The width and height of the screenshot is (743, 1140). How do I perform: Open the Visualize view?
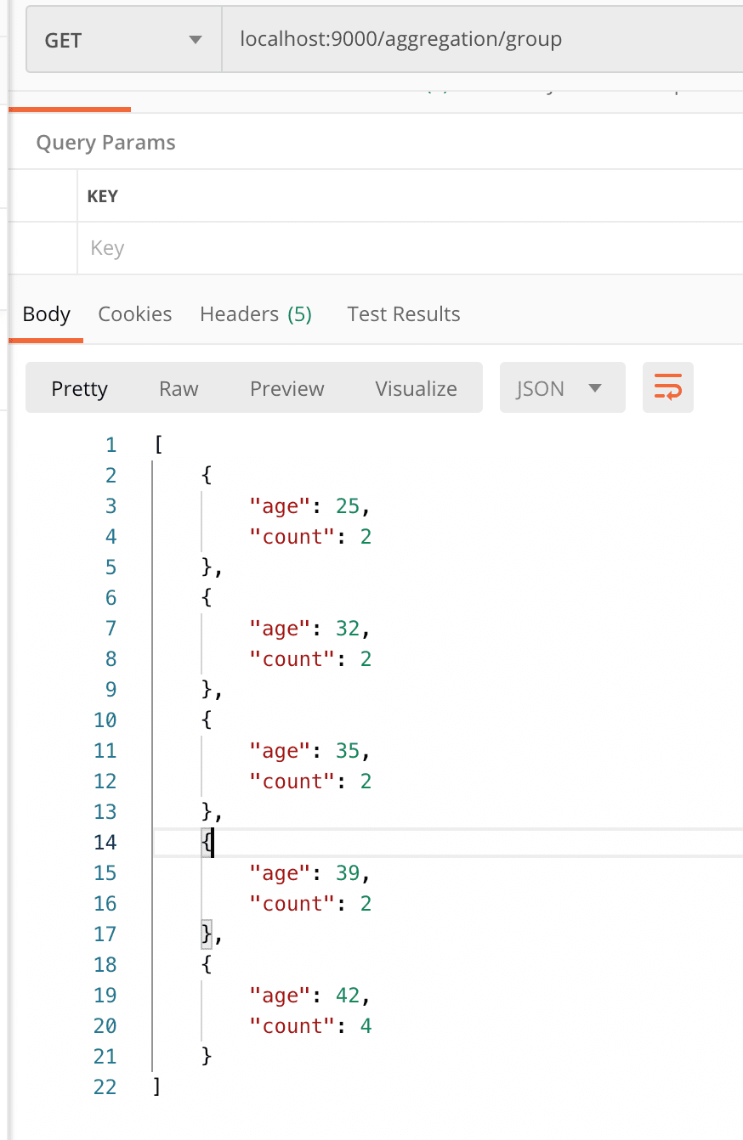coord(417,388)
